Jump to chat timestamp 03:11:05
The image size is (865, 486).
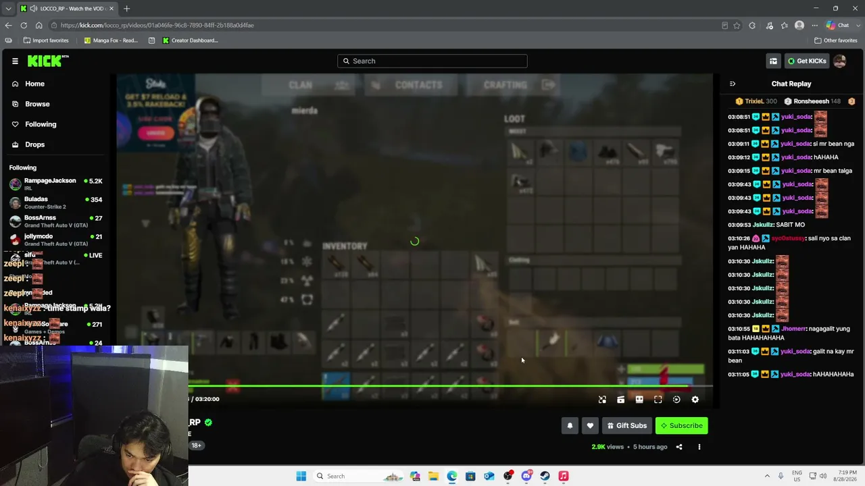click(739, 374)
